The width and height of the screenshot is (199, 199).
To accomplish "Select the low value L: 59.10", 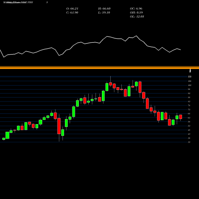I will (x=104, y=13).
